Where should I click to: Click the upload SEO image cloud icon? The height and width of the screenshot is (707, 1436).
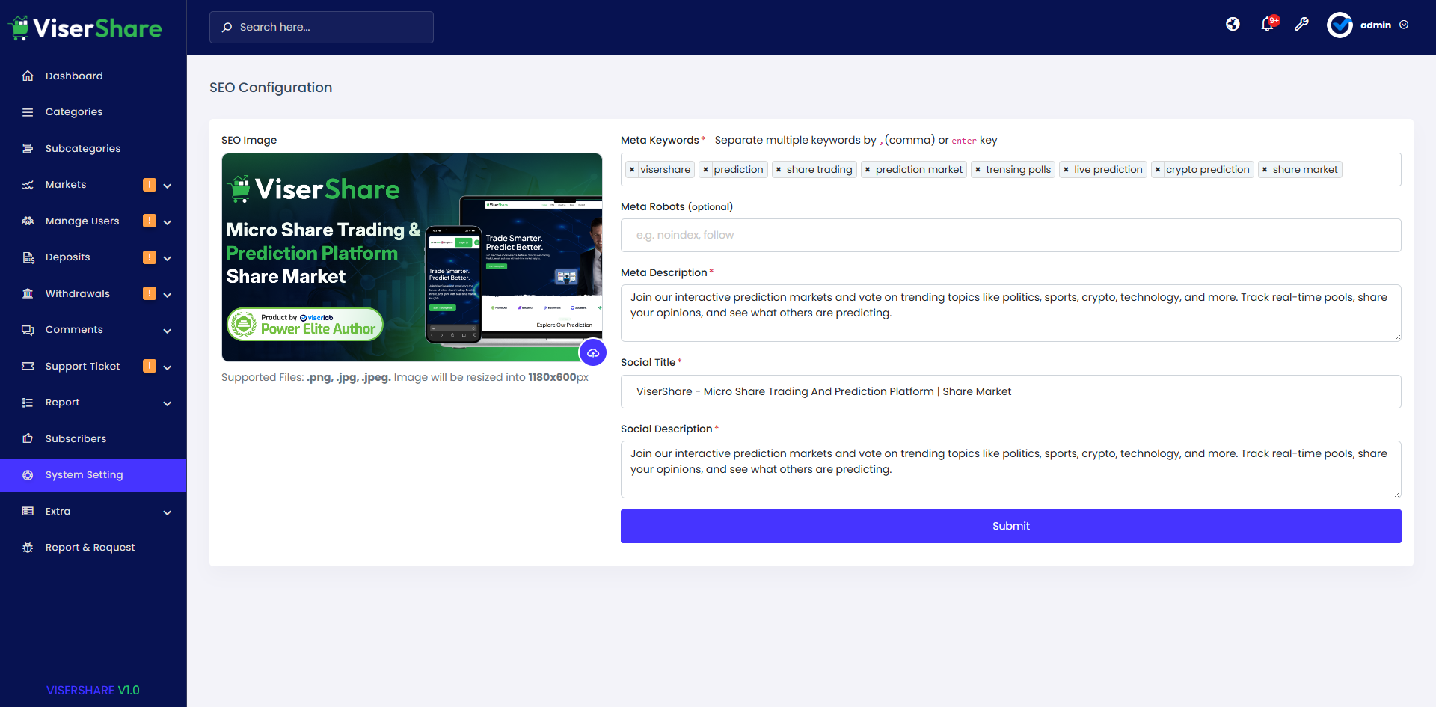coord(593,352)
